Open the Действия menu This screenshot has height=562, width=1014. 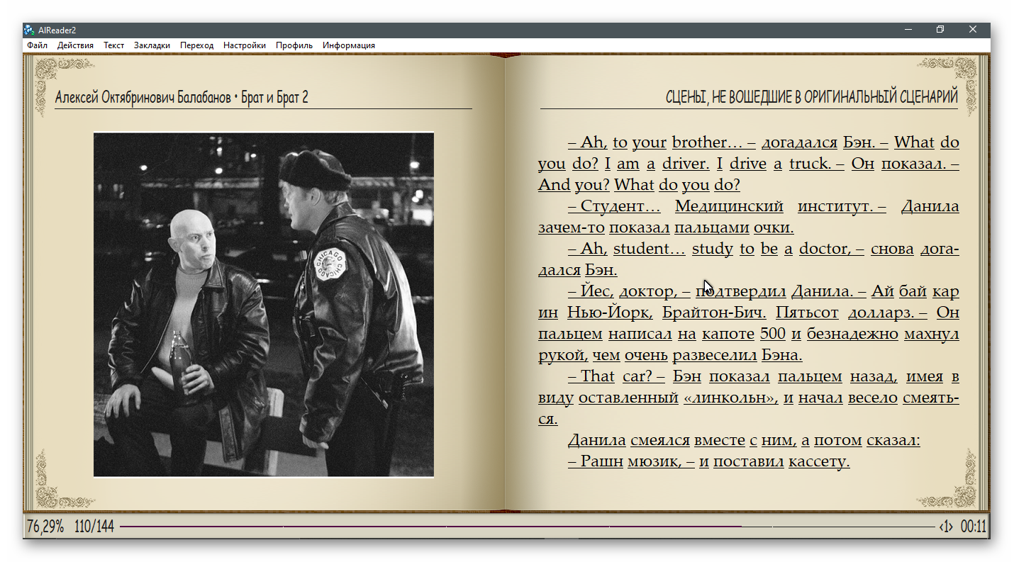pyautogui.click(x=75, y=45)
